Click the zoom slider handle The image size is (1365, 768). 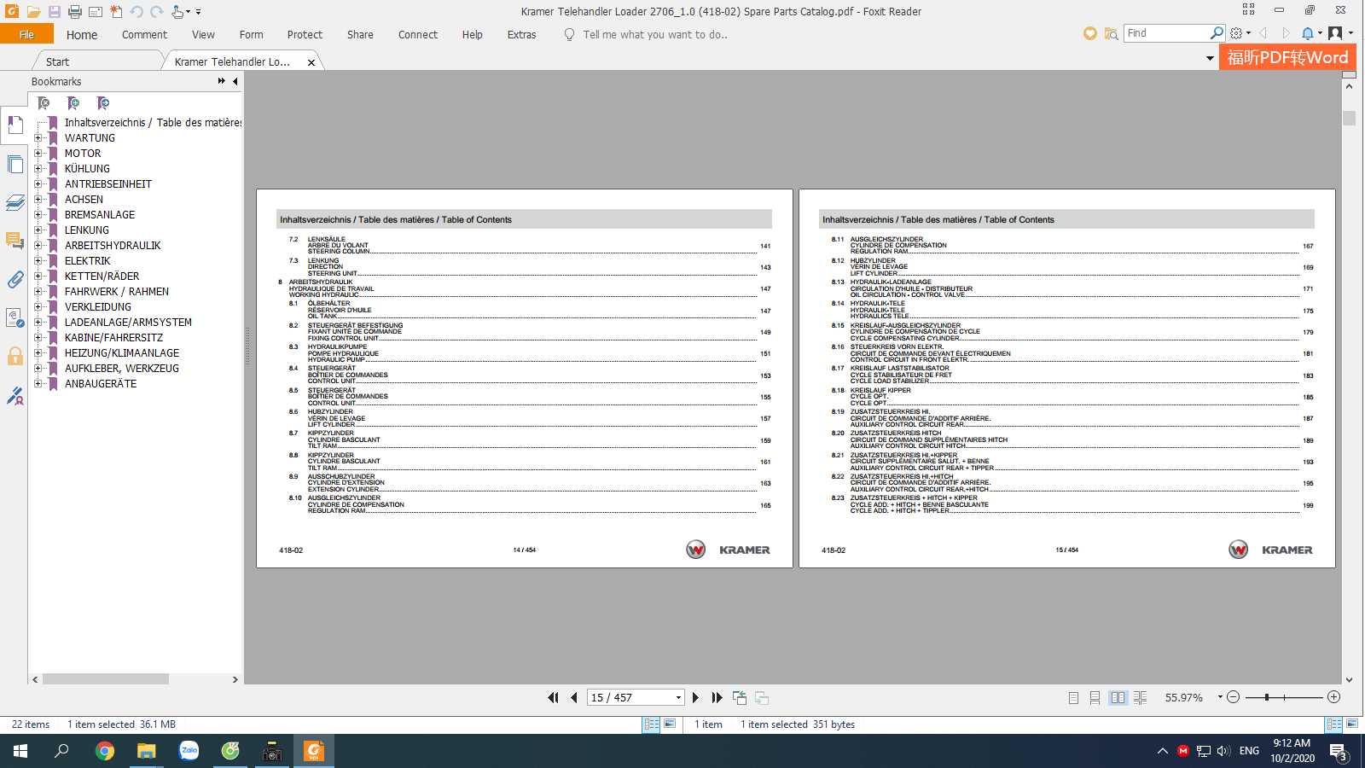coord(1267,697)
